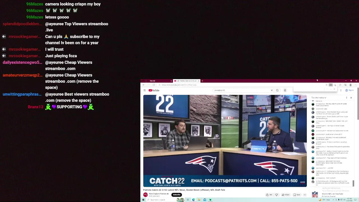Click the YouTube search magnifier button

tap(277, 90)
